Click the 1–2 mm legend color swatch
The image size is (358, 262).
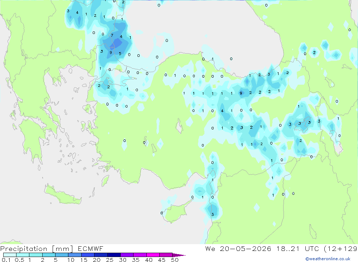pos(36,255)
